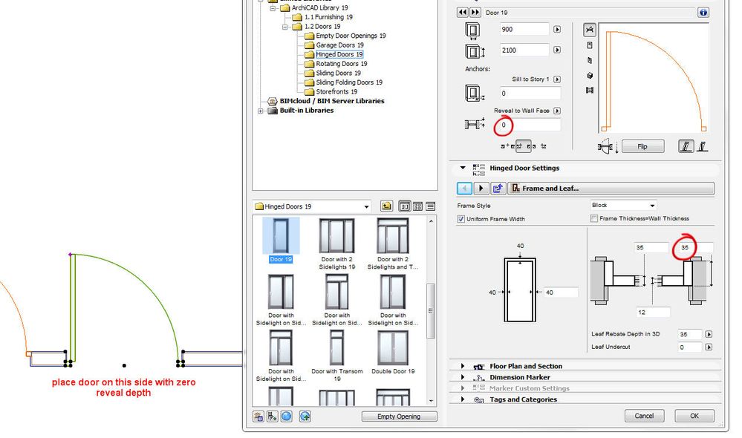Click next page arrow in Hinged Door Settings
The height and width of the screenshot is (438, 742).
(x=481, y=189)
